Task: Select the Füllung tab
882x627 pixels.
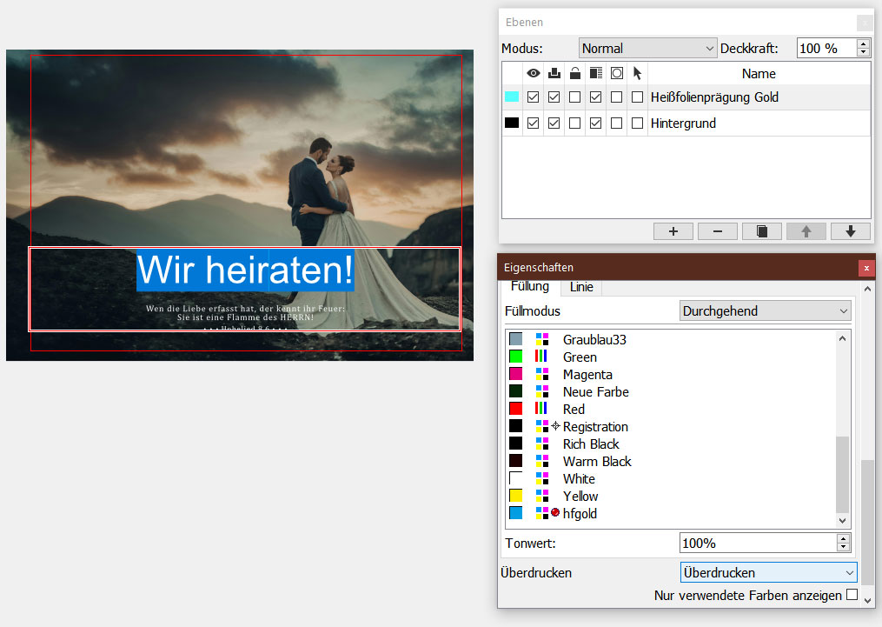Action: [x=529, y=286]
